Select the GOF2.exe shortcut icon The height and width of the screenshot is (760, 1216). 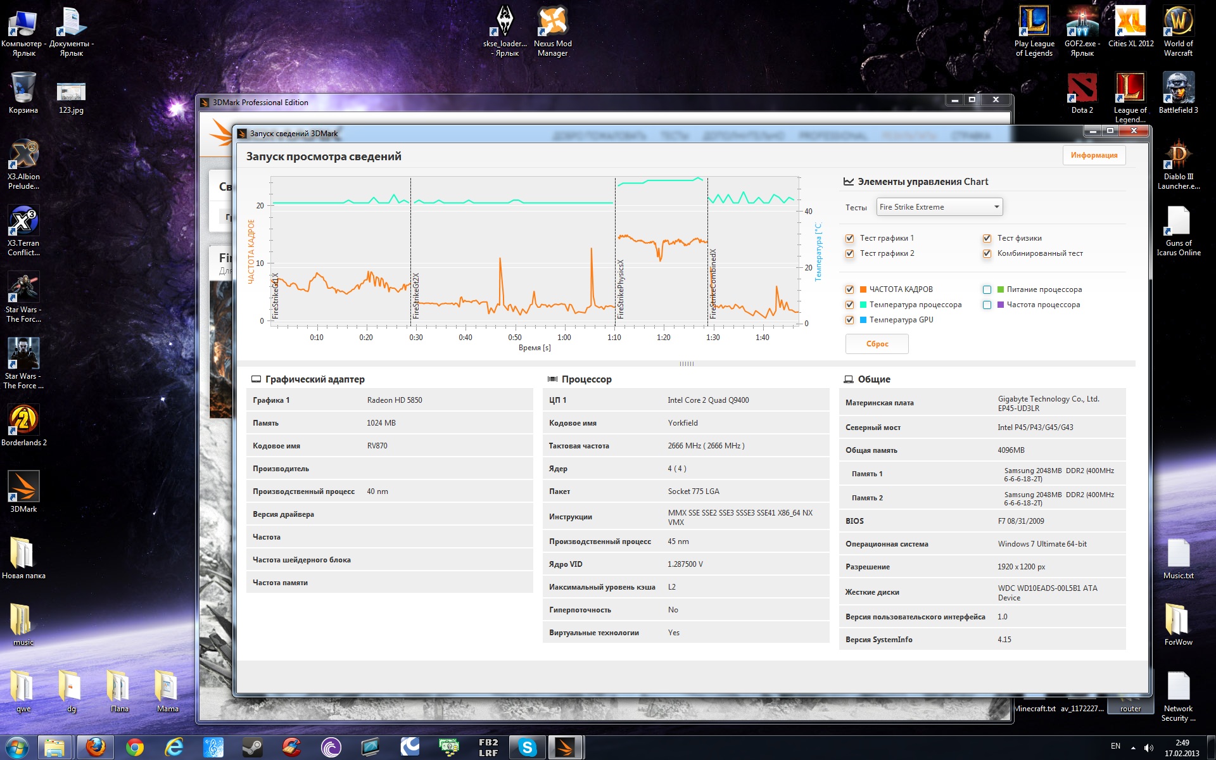tap(1082, 32)
